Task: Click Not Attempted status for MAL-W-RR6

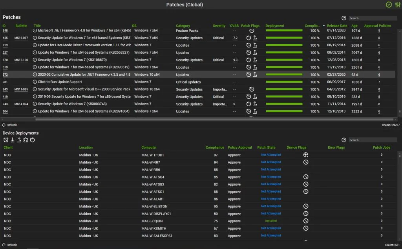Action: pos(271,169)
